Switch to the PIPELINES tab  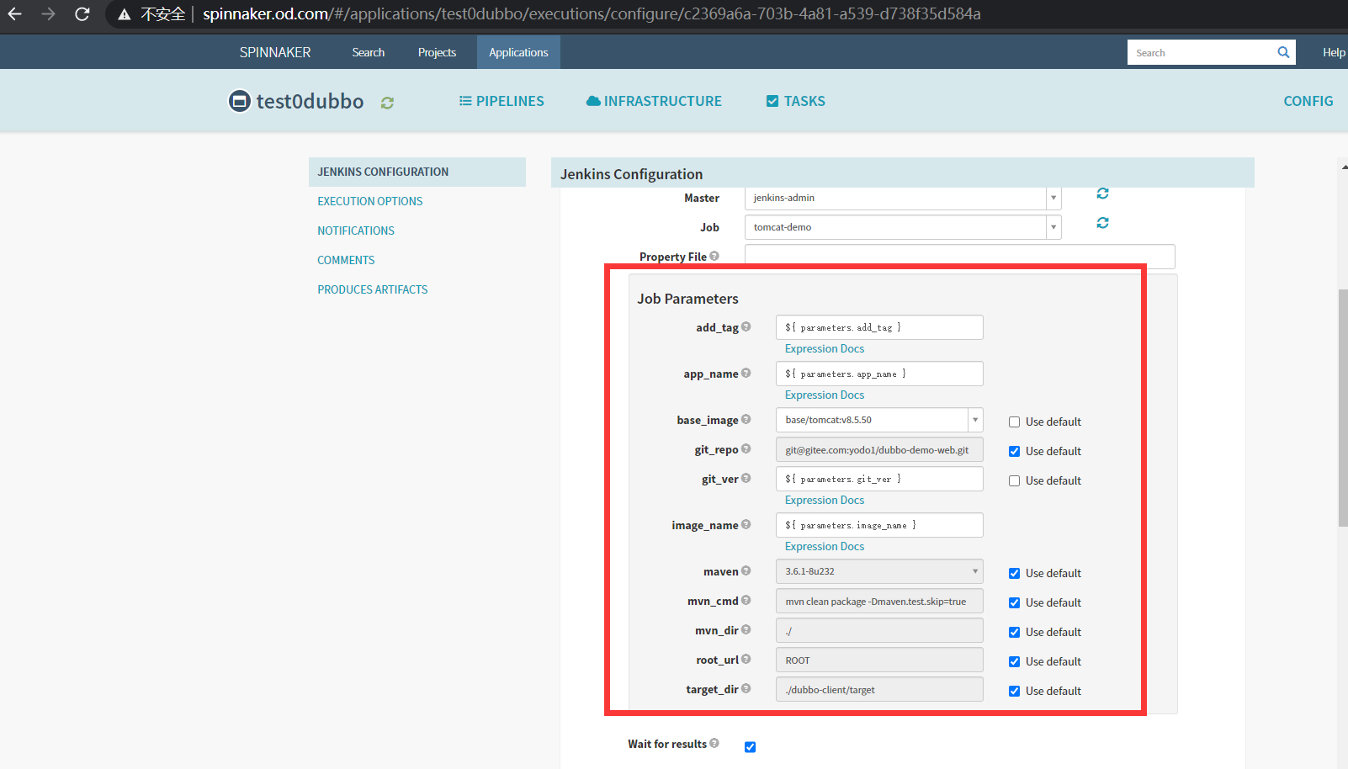coord(502,101)
